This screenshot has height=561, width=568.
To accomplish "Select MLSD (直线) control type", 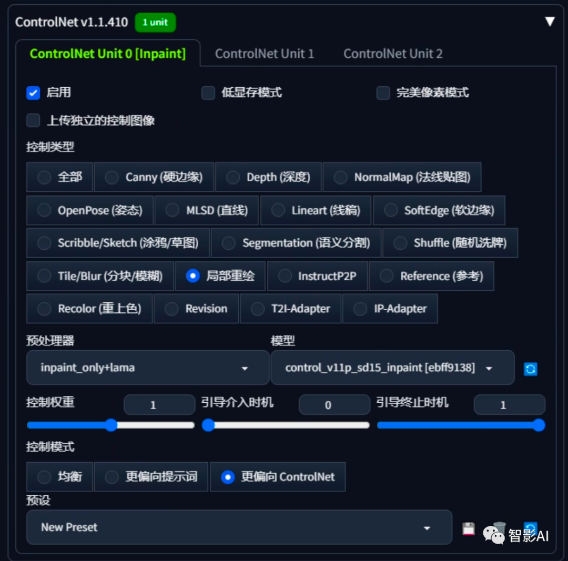I will tap(207, 210).
